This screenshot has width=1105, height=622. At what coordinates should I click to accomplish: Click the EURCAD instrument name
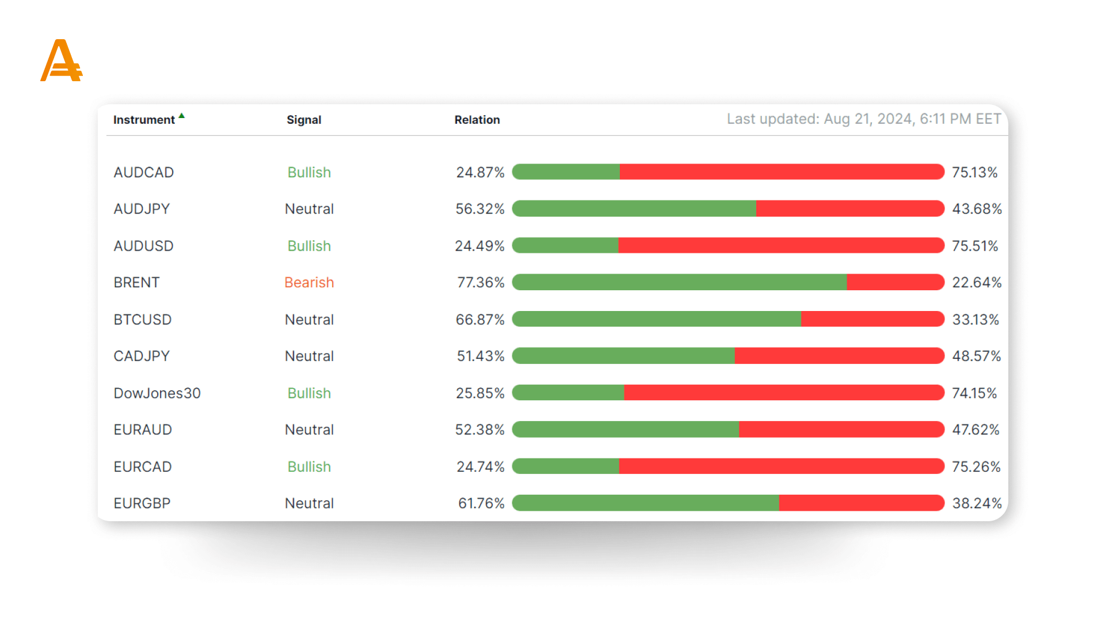[143, 466]
